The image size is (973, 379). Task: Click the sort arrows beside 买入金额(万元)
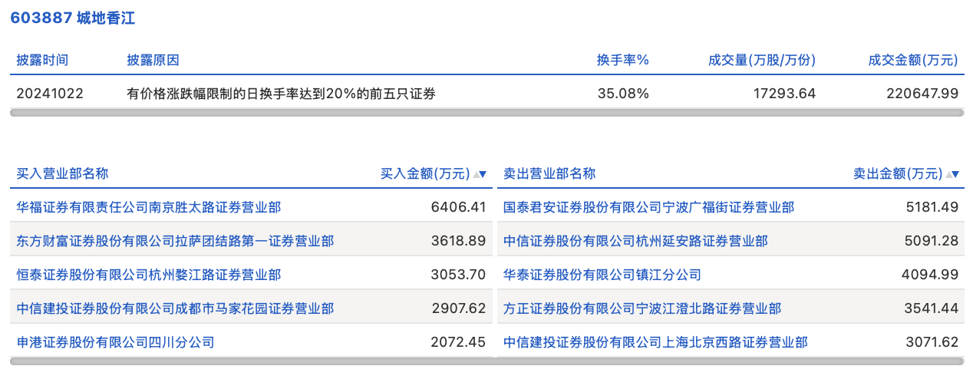(480, 174)
